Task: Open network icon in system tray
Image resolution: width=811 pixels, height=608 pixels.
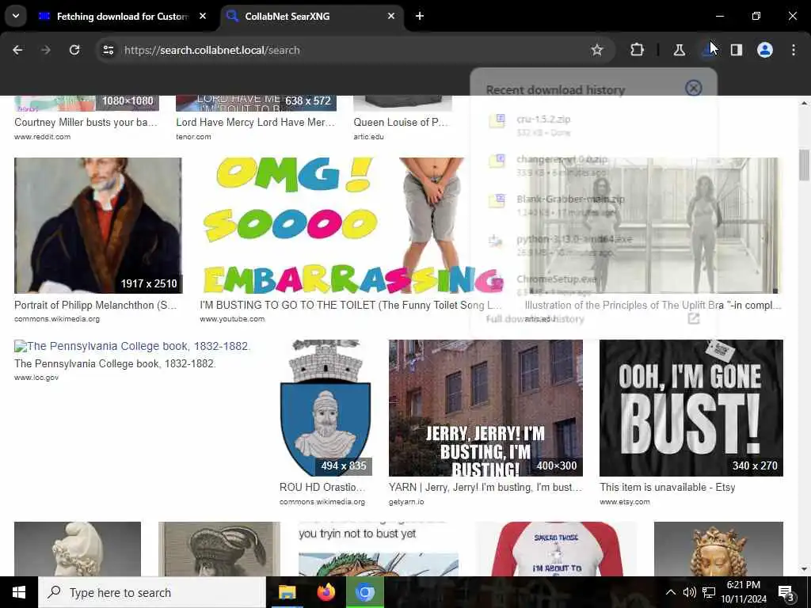Action: [x=709, y=592]
